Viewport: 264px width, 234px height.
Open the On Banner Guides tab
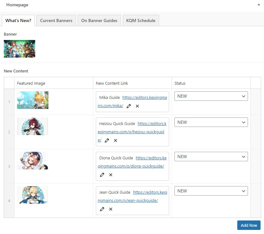(x=99, y=20)
